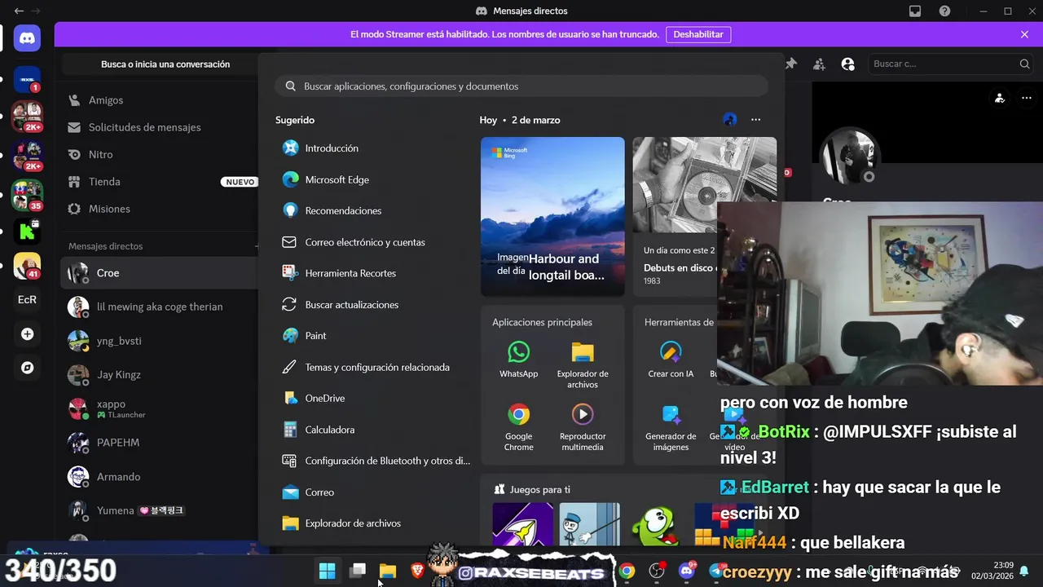Open suggested Microsoft Edge
The height and width of the screenshot is (587, 1043).
coord(375,179)
